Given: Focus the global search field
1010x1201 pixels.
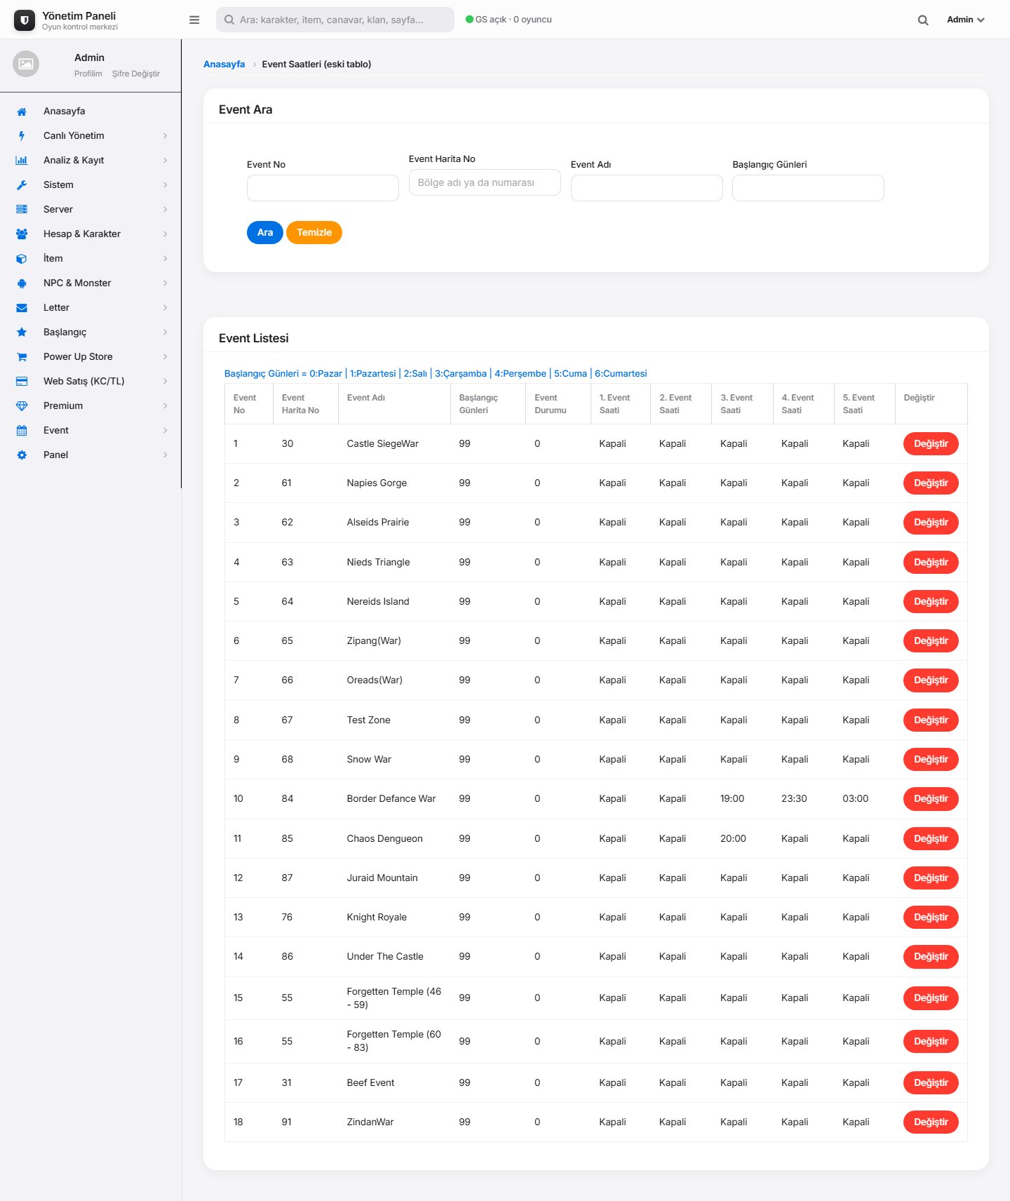Looking at the screenshot, I should tap(335, 20).
